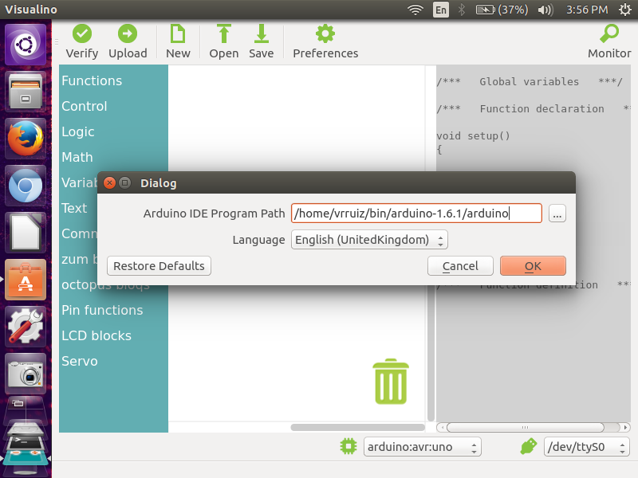Click the workspace horizontal scrollbar
This screenshot has height=478, width=638.
(x=357, y=428)
